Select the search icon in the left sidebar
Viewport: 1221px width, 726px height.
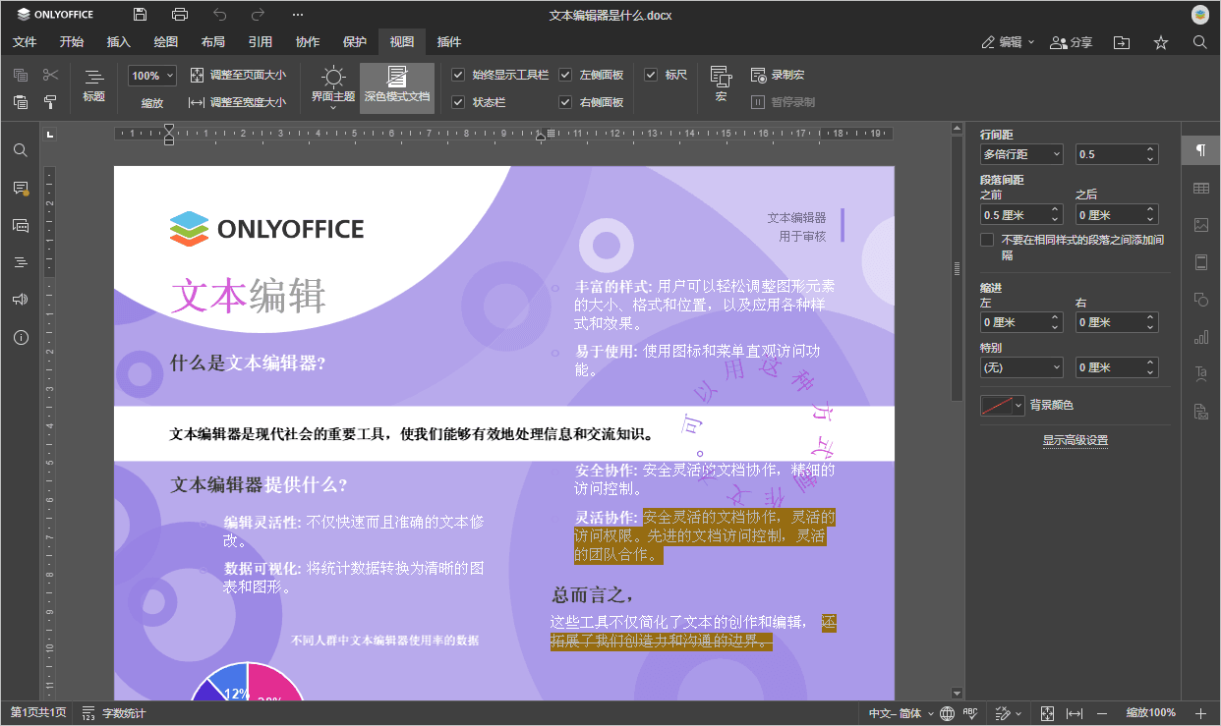[x=20, y=149]
